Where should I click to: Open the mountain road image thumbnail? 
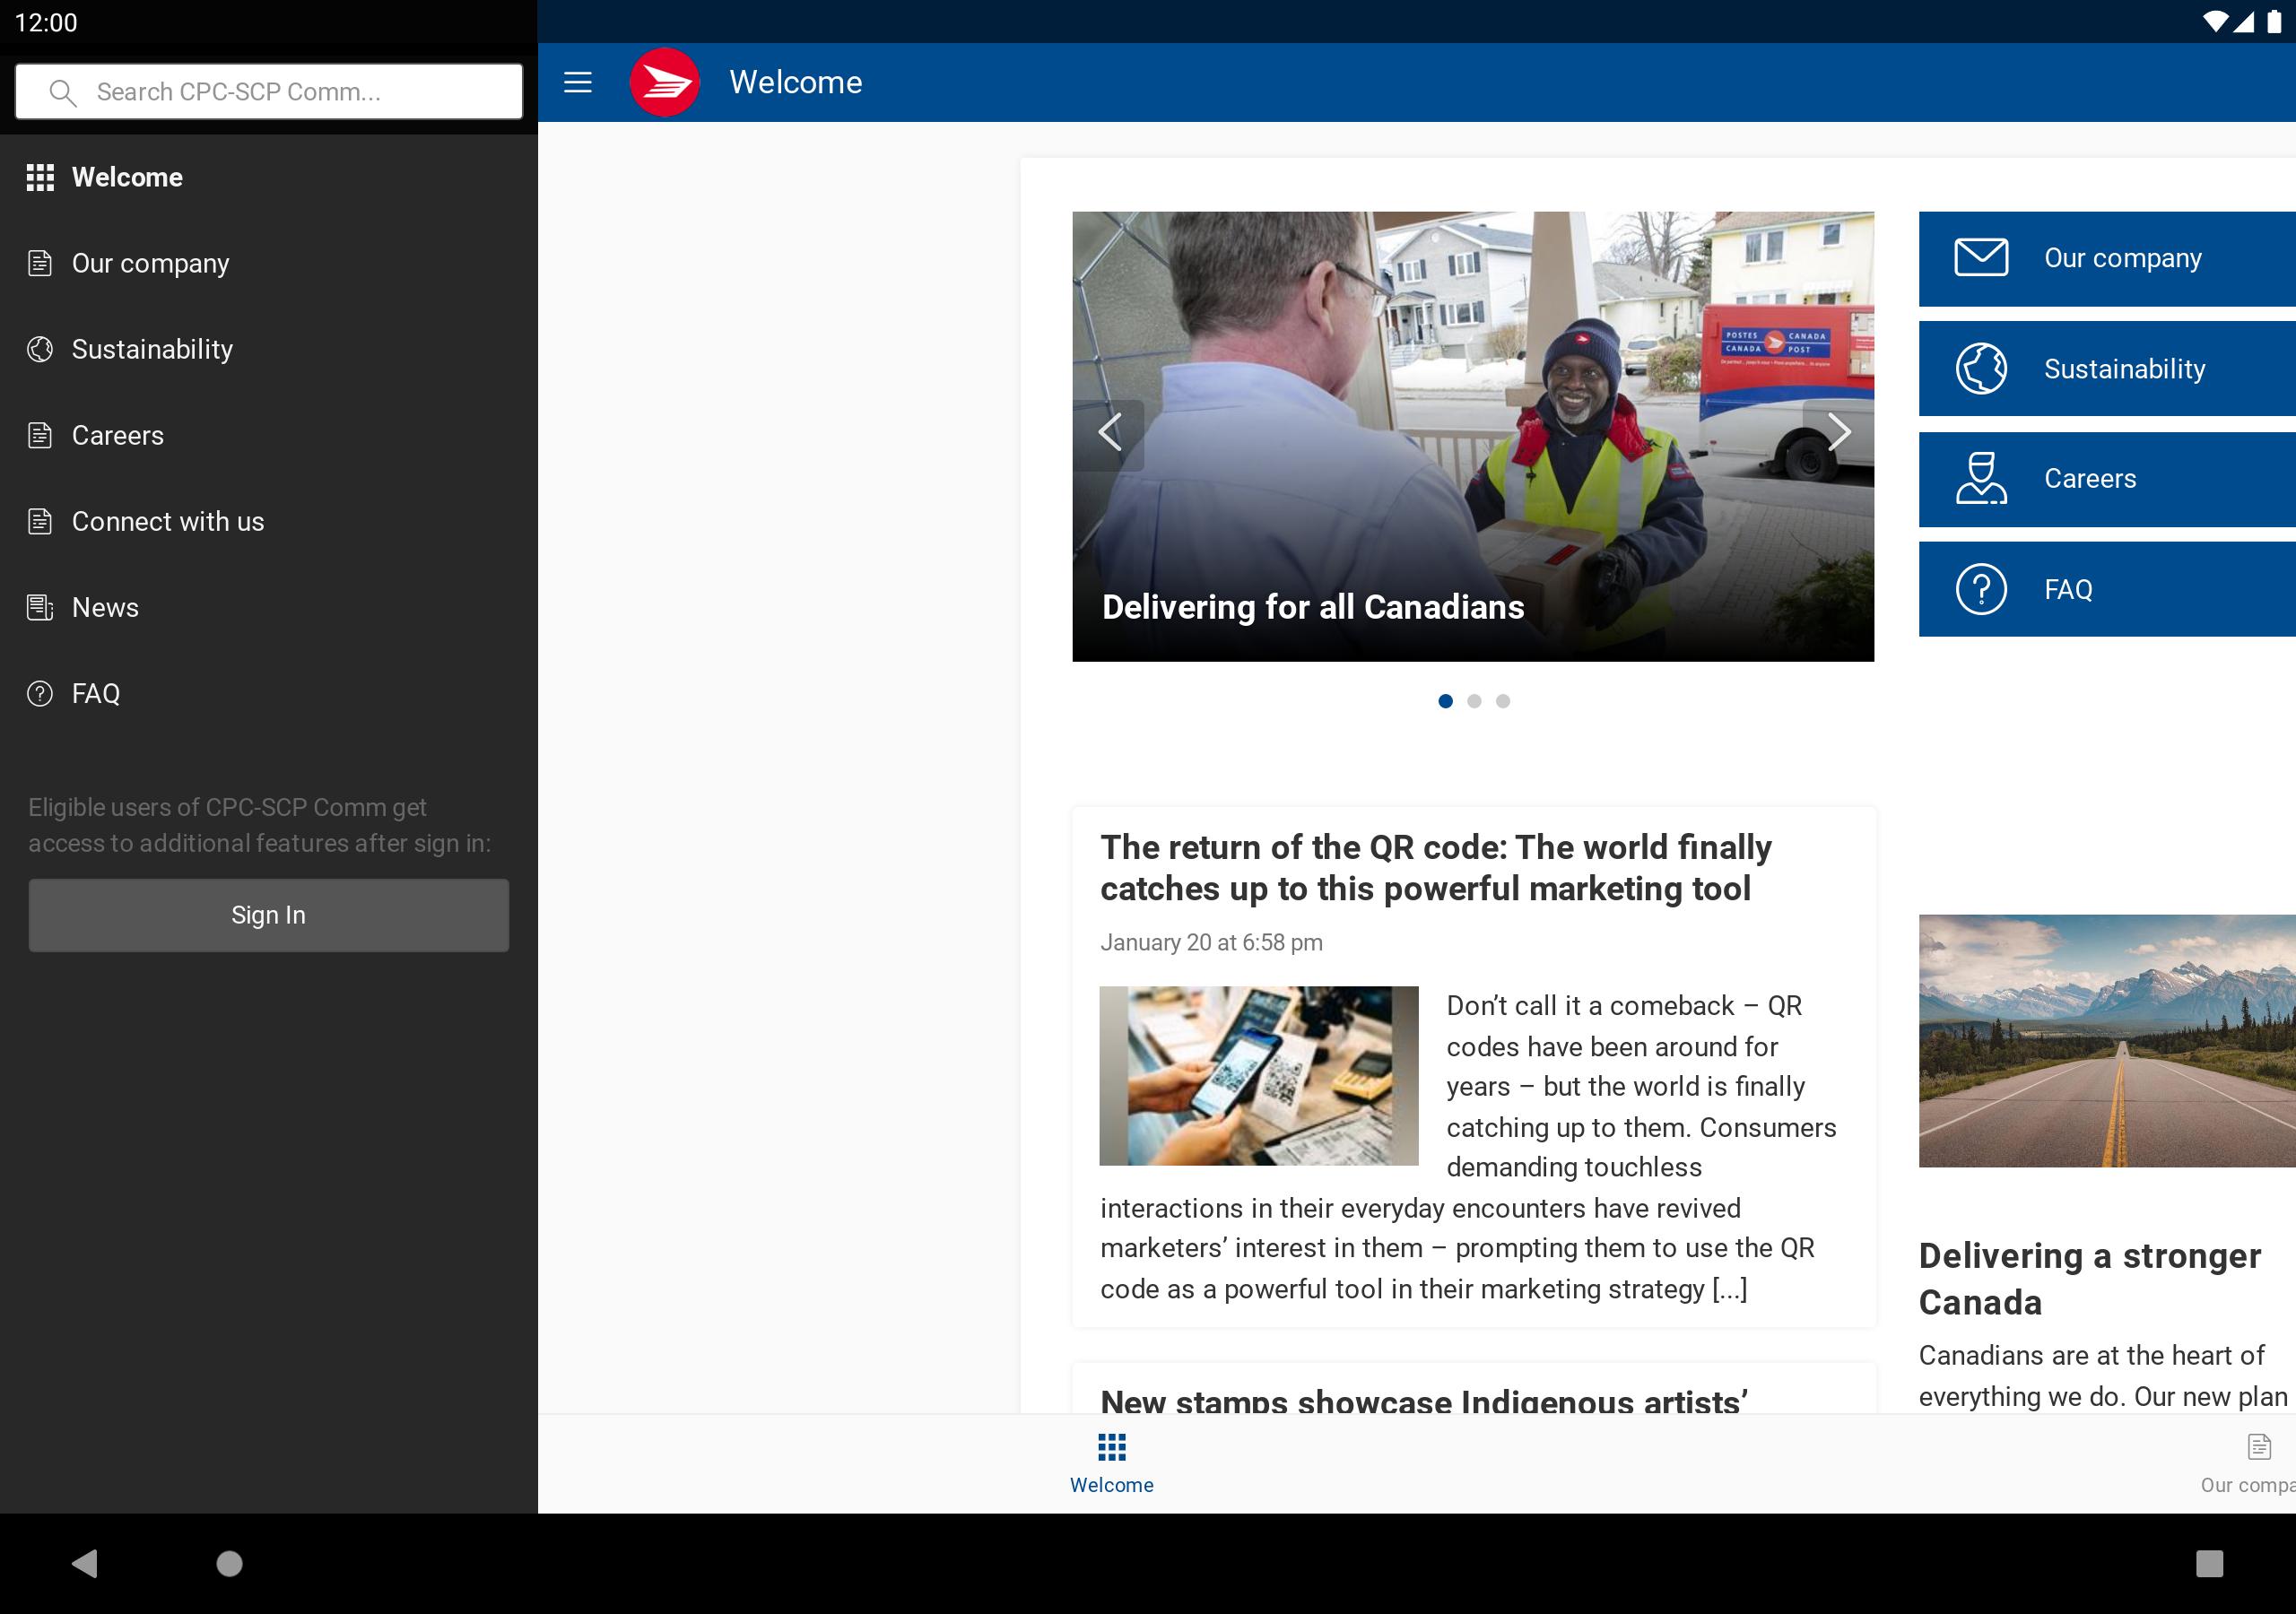[x=2107, y=1041]
